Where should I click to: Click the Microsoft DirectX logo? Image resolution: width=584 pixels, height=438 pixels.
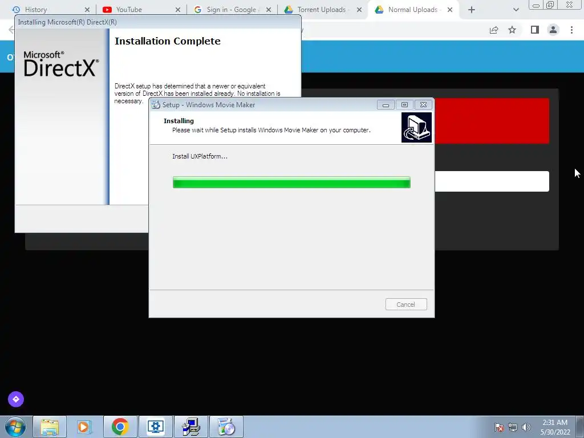[x=62, y=64]
